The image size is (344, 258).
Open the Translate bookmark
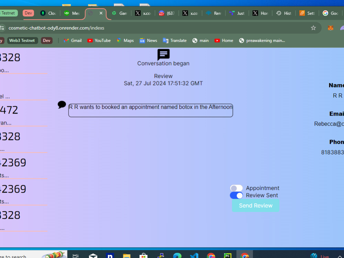[175, 40]
